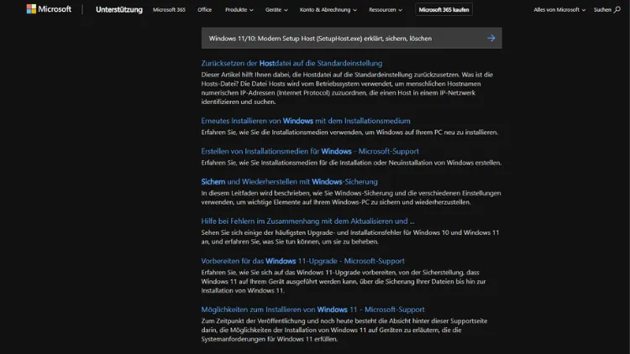Click the Microsoft 365 kaufen button
Image resolution: width=630 pixels, height=354 pixels.
click(x=444, y=9)
